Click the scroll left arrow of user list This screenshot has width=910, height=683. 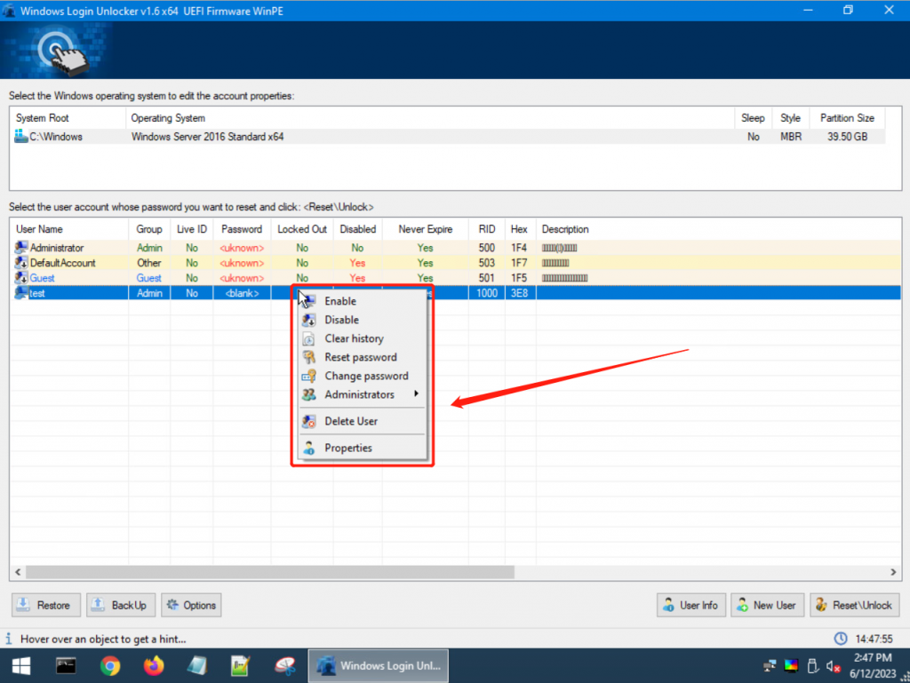18,572
